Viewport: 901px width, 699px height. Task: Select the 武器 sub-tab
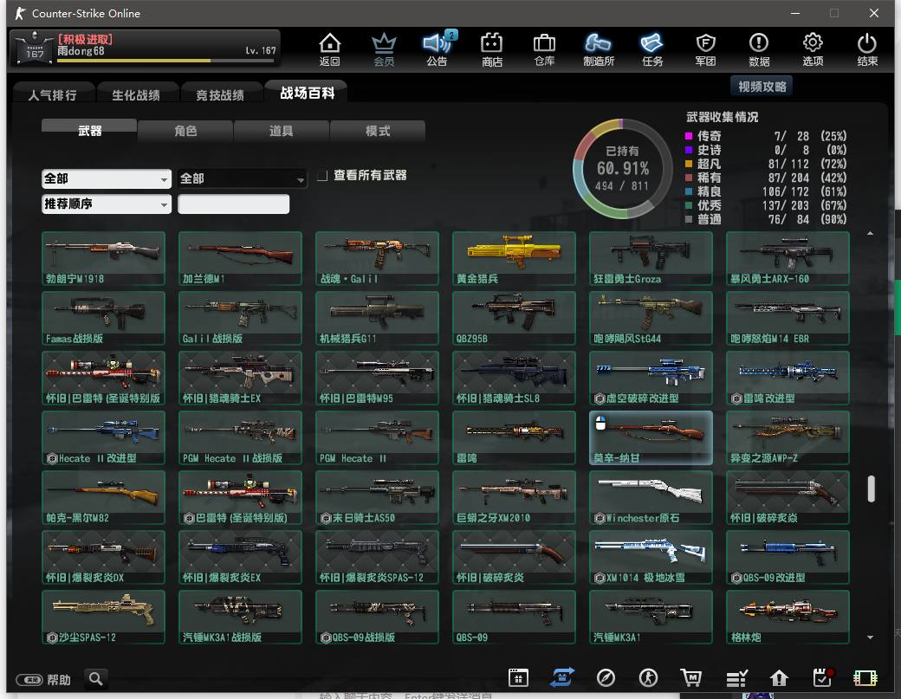[x=89, y=130]
